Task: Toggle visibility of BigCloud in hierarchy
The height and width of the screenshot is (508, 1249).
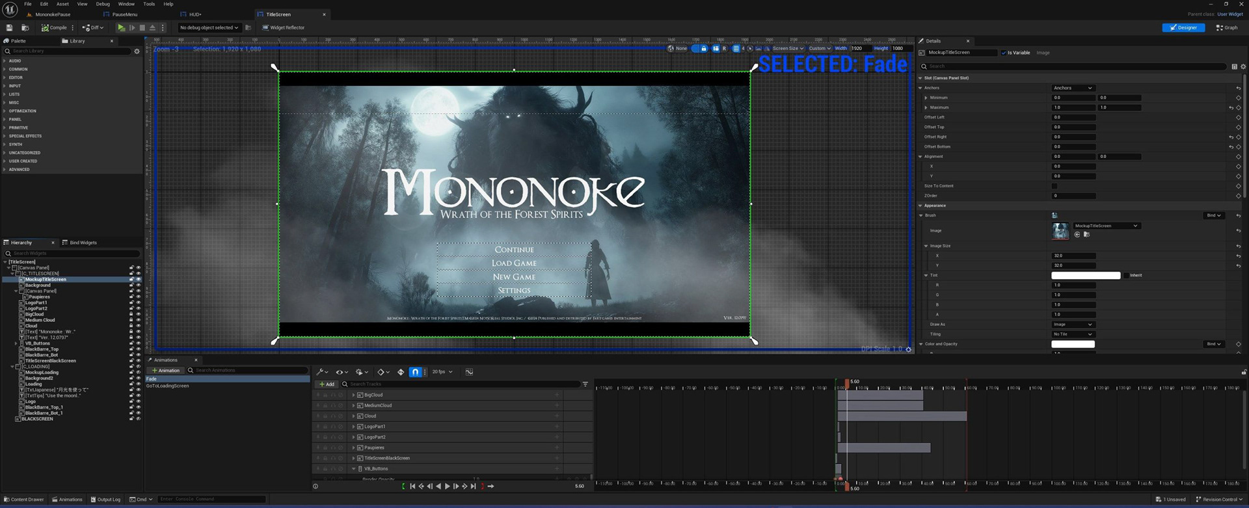Action: click(138, 314)
